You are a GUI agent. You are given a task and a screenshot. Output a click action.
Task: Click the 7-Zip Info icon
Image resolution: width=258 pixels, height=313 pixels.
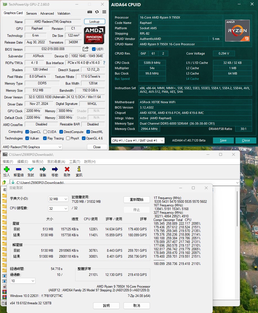click(79, 169)
